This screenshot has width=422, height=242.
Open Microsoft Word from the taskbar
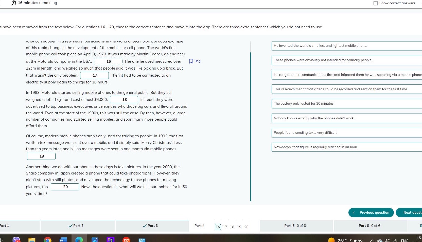point(63,240)
